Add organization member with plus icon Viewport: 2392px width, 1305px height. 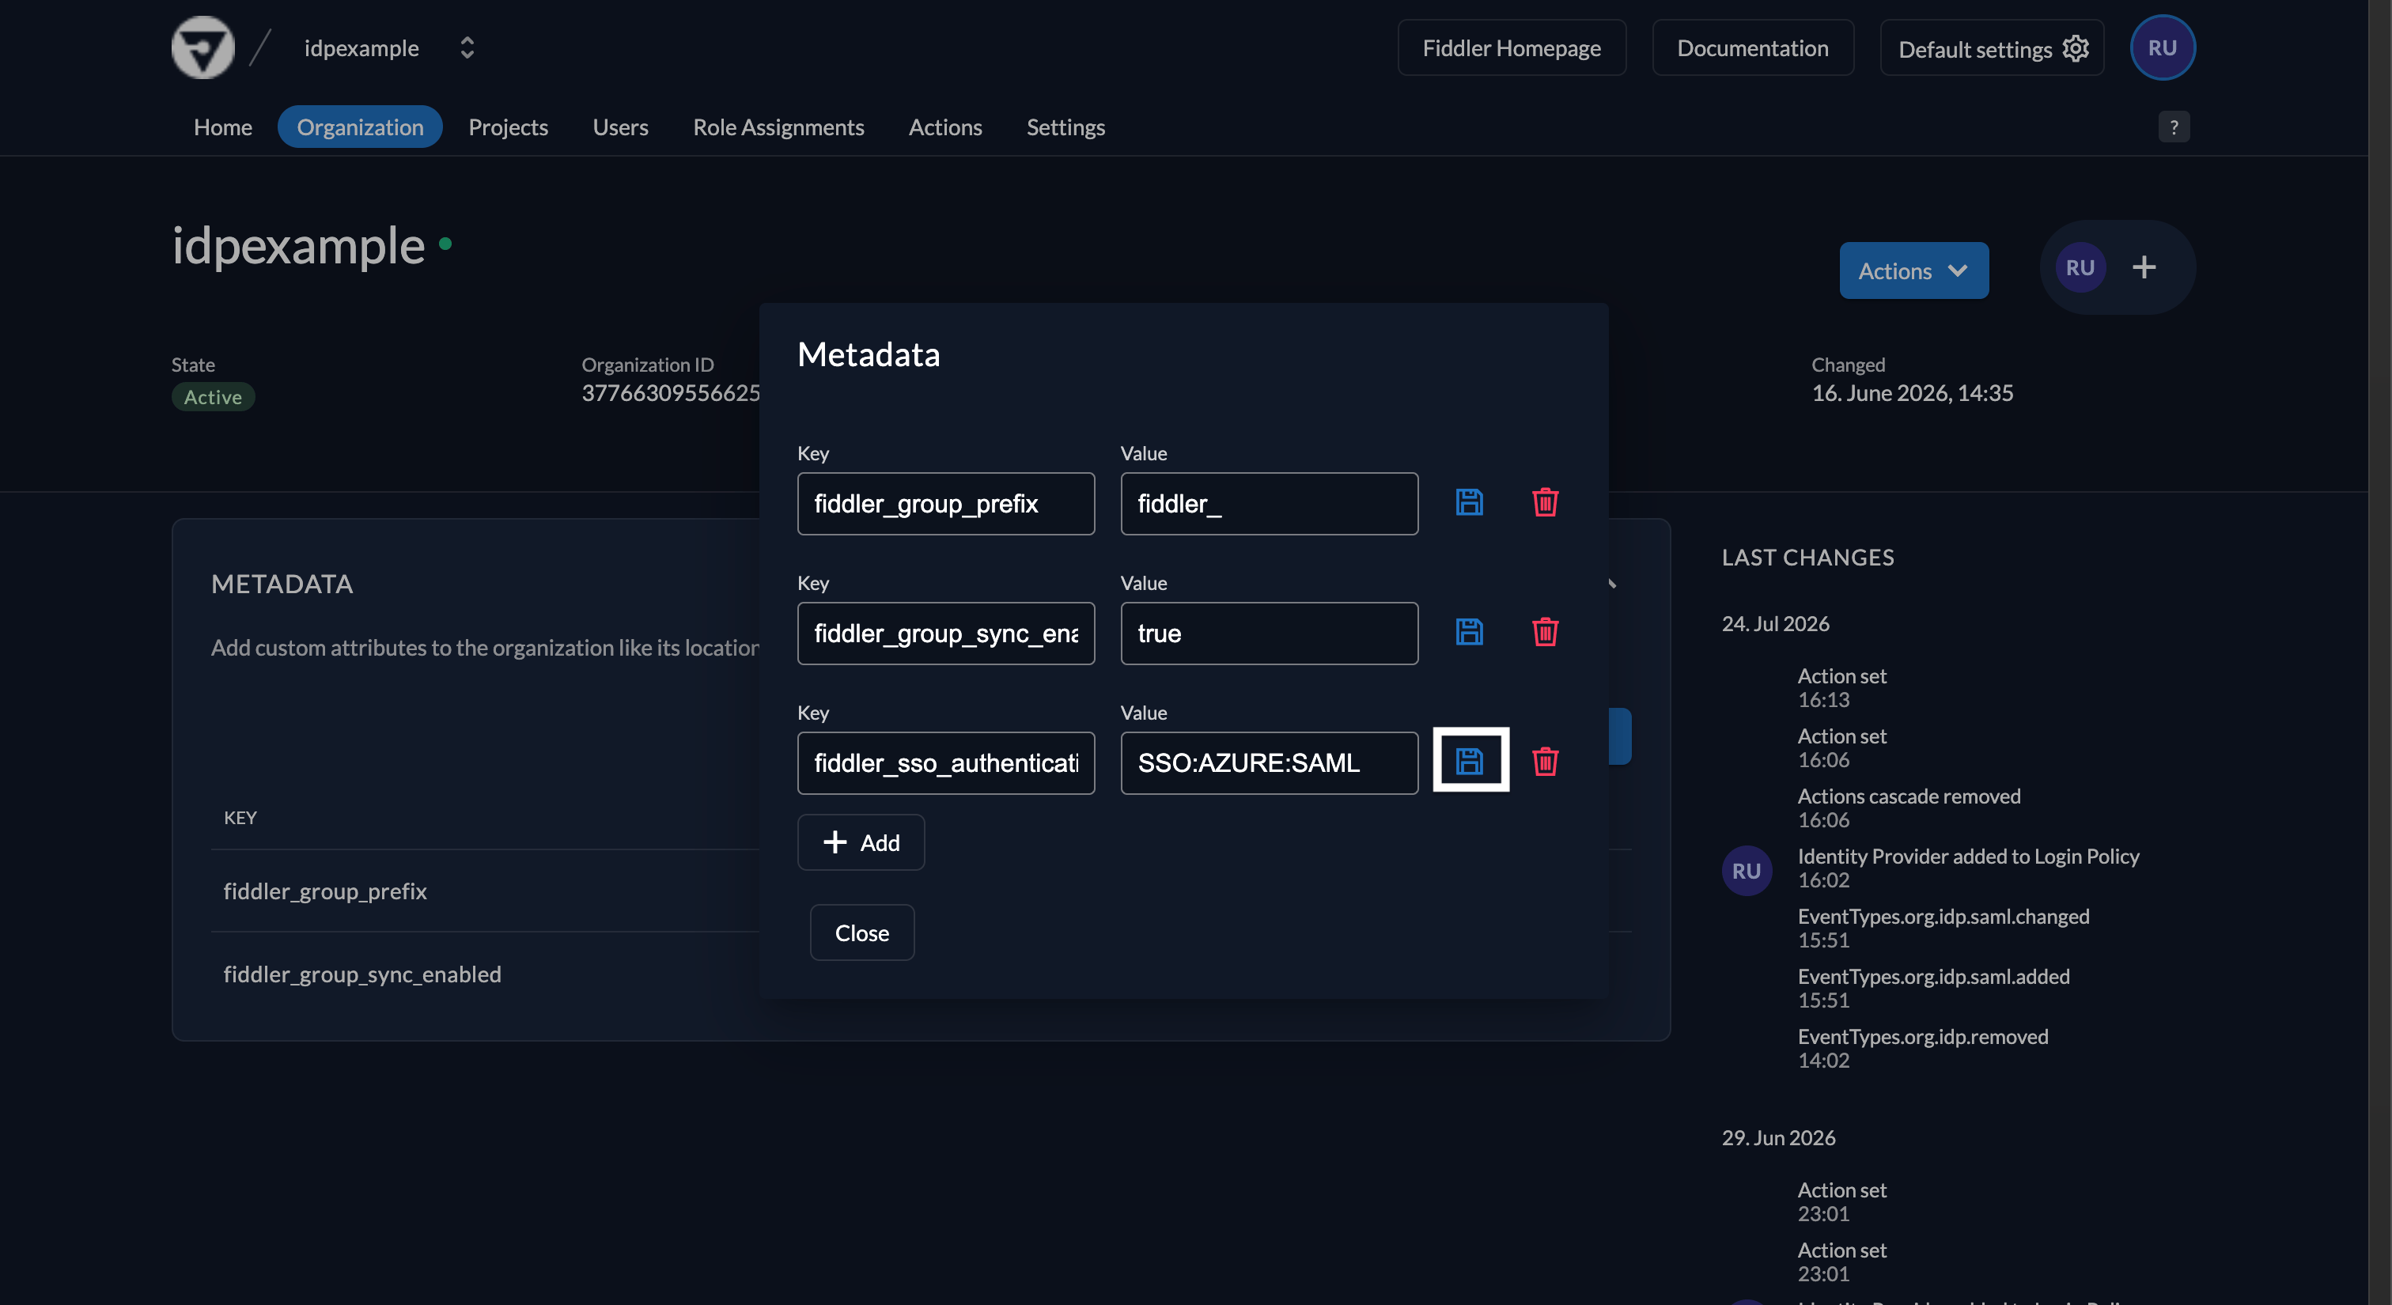tap(2143, 267)
